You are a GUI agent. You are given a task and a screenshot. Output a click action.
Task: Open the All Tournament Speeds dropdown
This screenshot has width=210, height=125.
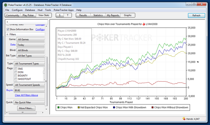click(x=29, y=85)
